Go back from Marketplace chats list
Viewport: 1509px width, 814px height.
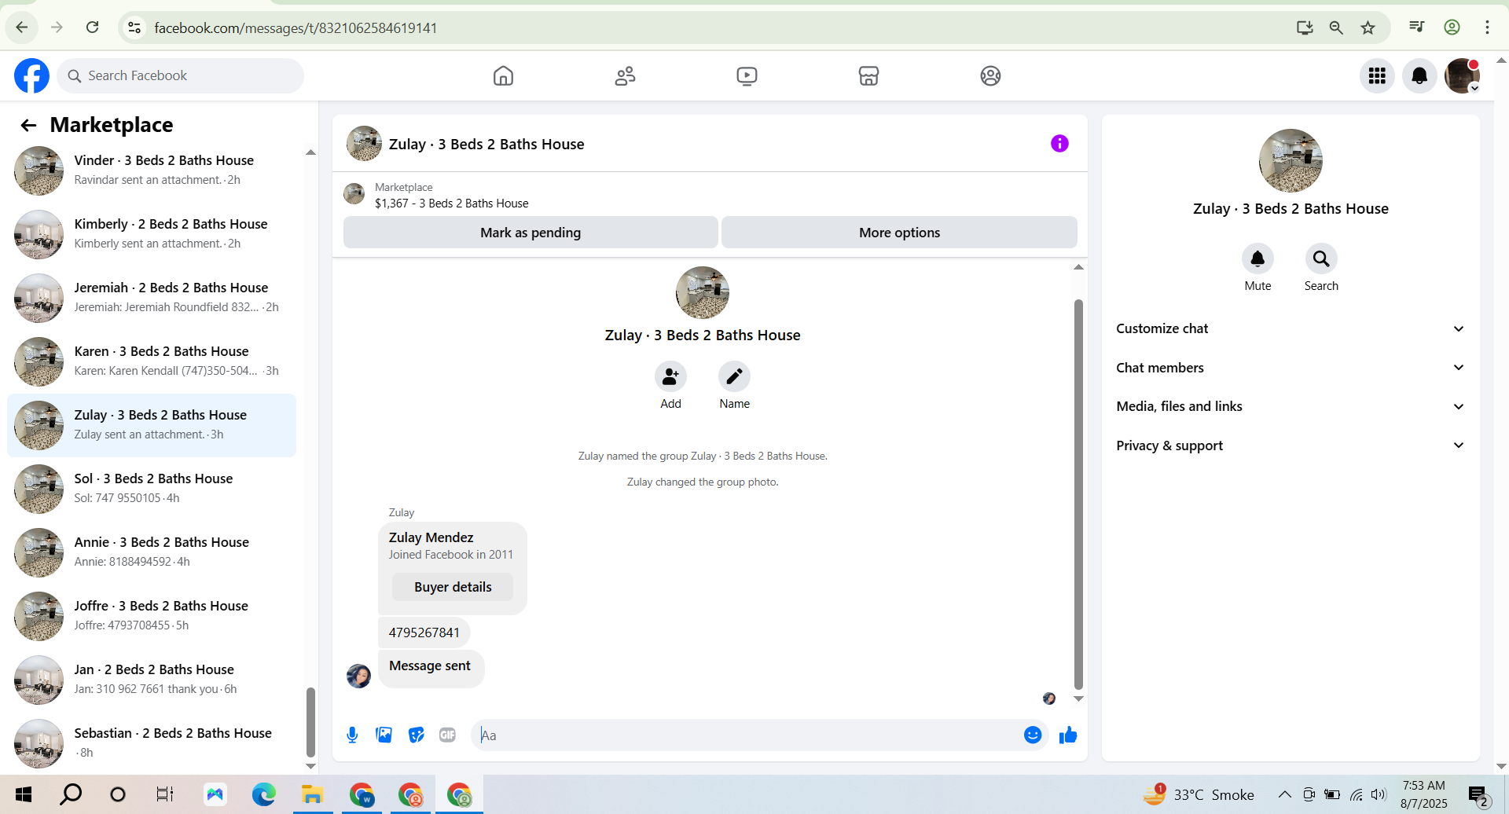click(x=29, y=125)
